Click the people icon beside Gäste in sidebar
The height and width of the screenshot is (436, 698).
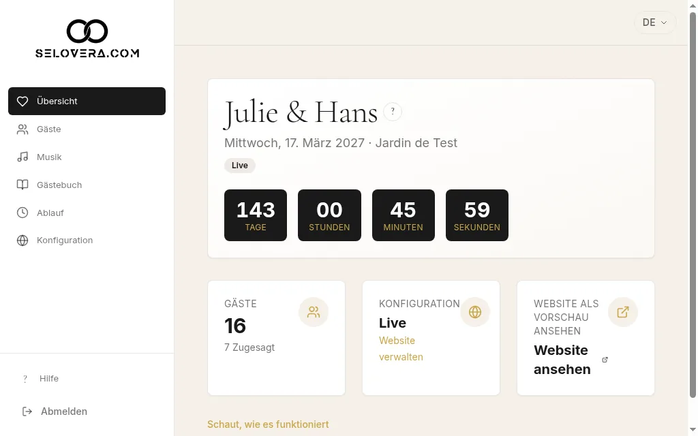coord(22,129)
